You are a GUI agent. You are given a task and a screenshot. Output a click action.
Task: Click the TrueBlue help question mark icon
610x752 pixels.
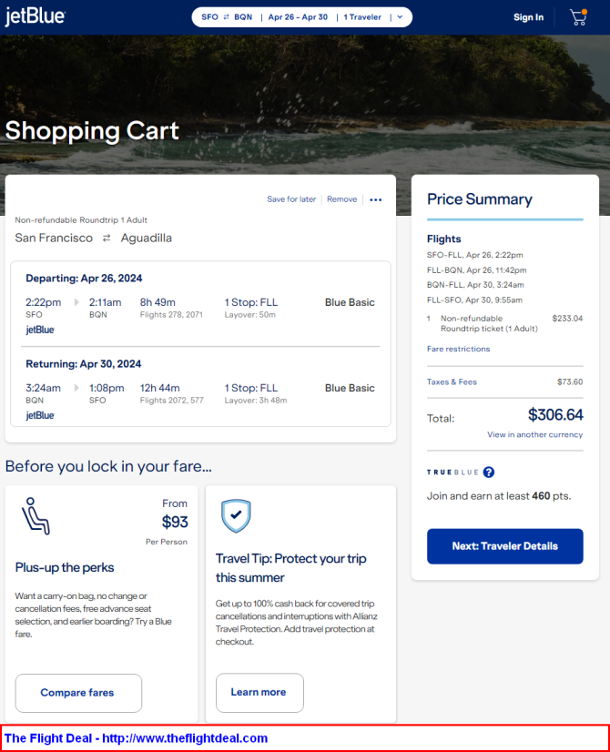coord(489,472)
